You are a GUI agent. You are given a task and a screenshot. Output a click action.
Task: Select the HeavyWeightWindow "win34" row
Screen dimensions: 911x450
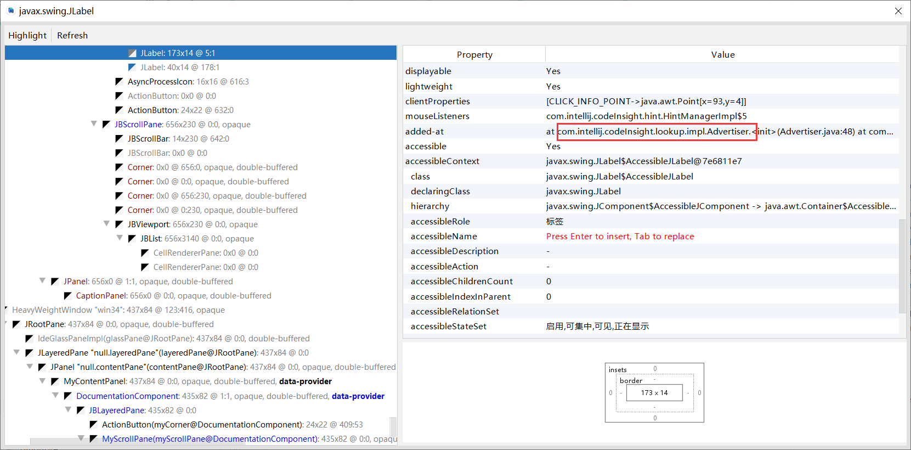[x=118, y=310]
